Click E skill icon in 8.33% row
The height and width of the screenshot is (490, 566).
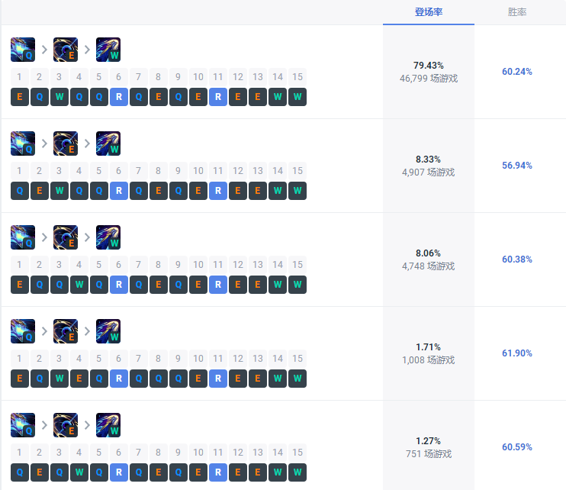point(66,143)
